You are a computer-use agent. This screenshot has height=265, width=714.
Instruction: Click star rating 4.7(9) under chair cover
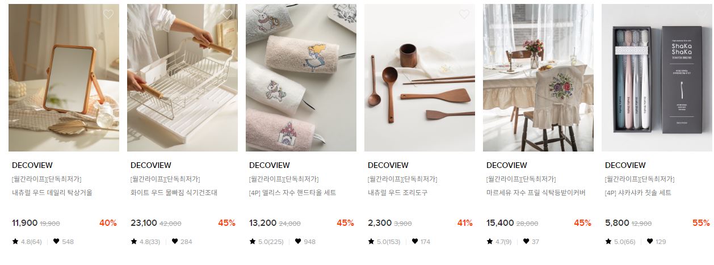tap(499, 241)
